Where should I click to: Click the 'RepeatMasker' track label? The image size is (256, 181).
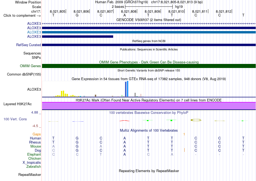tap(30, 175)
